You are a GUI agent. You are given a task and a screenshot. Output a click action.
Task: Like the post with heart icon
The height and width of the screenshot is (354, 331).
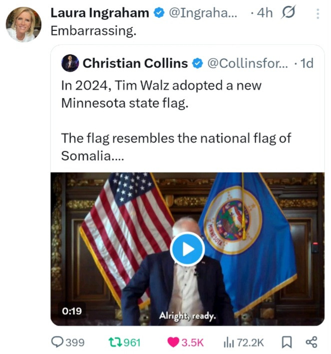(174, 342)
